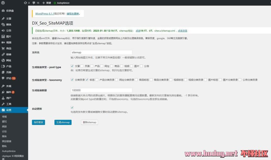Click the 工具 wrench icon in sidebar
This screenshot has height=160, width=271.
pyautogui.click(x=3, y=104)
